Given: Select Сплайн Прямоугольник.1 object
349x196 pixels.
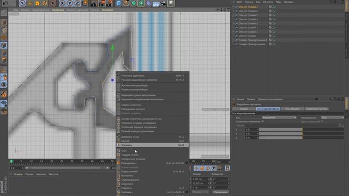Looking at the screenshot, I should point(252,40).
